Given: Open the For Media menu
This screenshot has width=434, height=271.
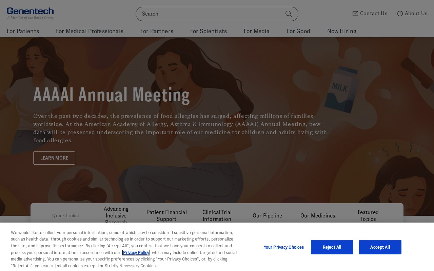Looking at the screenshot, I should tap(257, 31).
